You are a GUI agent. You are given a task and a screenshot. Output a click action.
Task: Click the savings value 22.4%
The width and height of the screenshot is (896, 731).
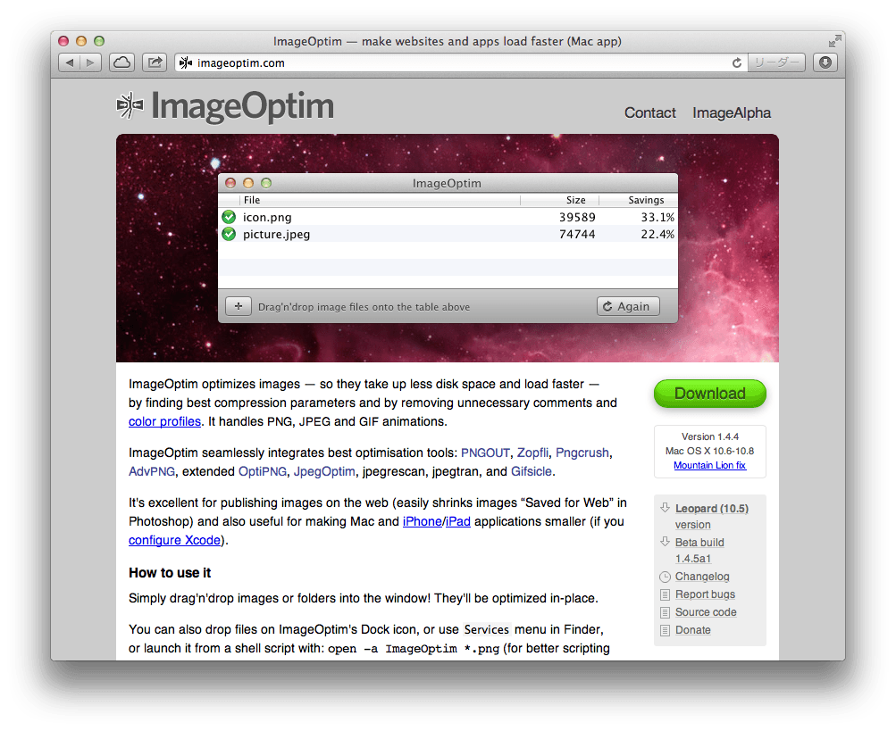point(657,234)
